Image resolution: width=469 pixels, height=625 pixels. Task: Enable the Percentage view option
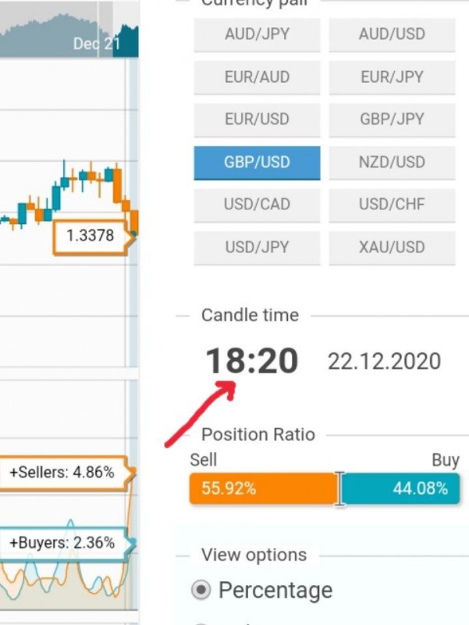pyautogui.click(x=201, y=591)
